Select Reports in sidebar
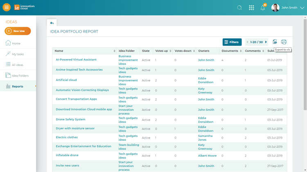 [x=18, y=86]
